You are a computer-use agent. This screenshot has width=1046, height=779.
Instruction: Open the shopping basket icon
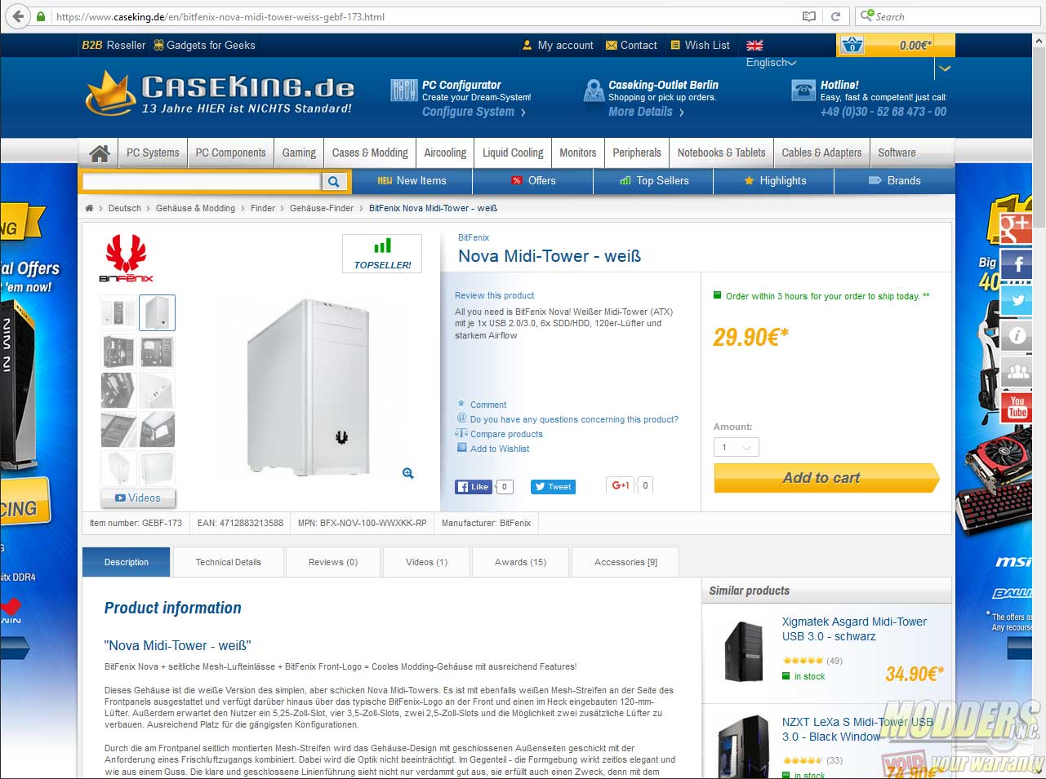point(852,45)
